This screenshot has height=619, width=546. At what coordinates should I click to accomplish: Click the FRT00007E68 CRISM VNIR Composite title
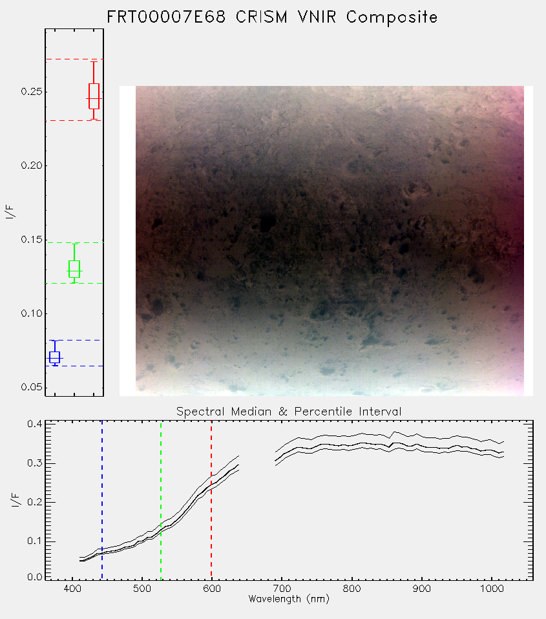[x=273, y=17]
